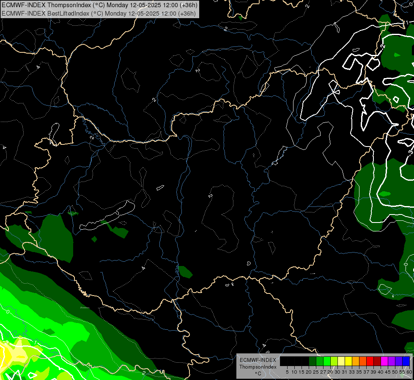Click the legend tick value '45'

[x=388, y=372]
